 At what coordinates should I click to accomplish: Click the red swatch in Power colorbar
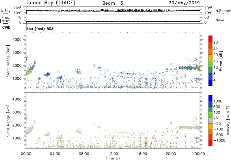click(x=210, y=39)
